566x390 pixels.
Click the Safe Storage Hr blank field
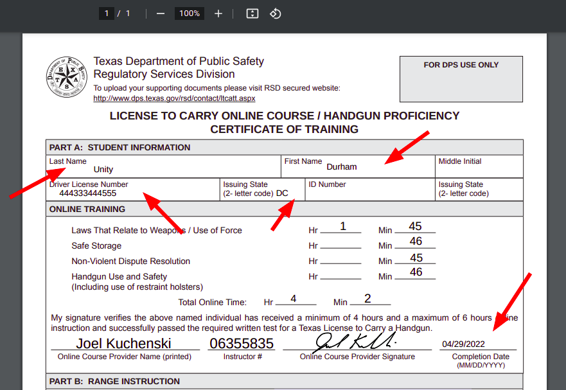point(340,244)
